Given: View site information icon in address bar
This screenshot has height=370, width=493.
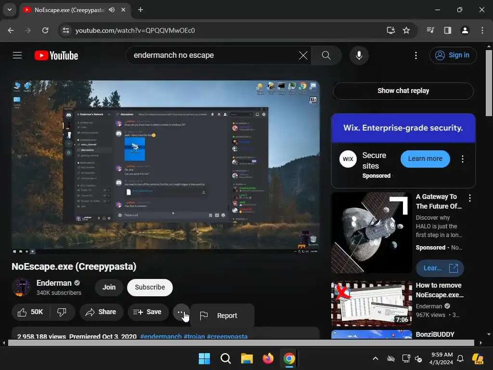Looking at the screenshot, I should 66,30.
